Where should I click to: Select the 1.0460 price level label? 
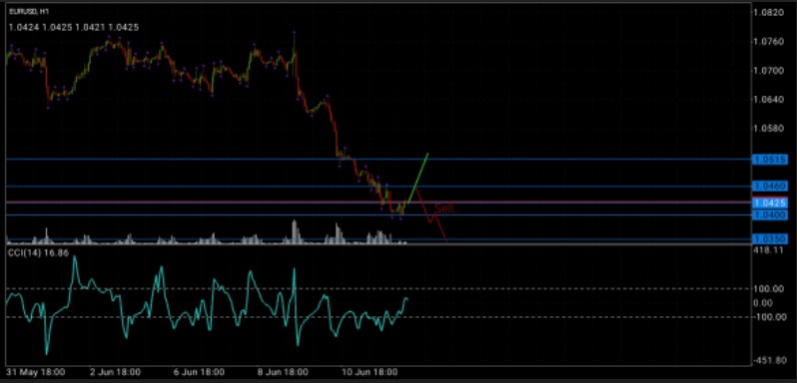tap(770, 187)
